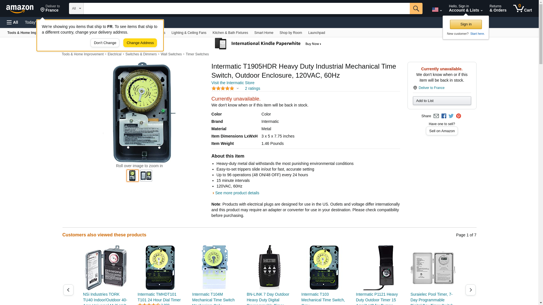The height and width of the screenshot is (305, 543).
Task: Share product on Pinterest
Action: [458, 116]
